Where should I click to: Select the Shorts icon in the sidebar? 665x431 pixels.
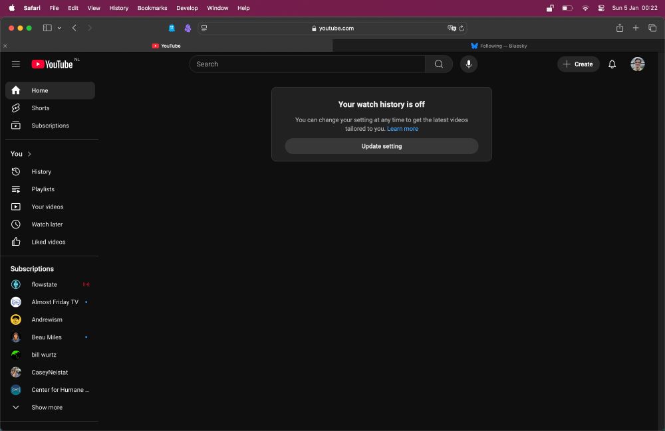(15, 108)
